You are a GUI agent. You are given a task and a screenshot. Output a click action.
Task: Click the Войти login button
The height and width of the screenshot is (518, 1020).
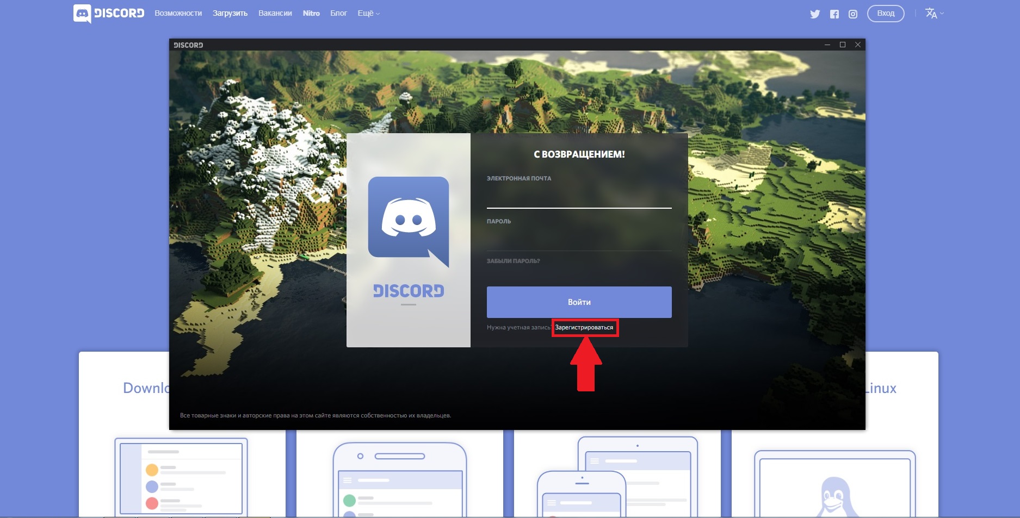pyautogui.click(x=579, y=302)
